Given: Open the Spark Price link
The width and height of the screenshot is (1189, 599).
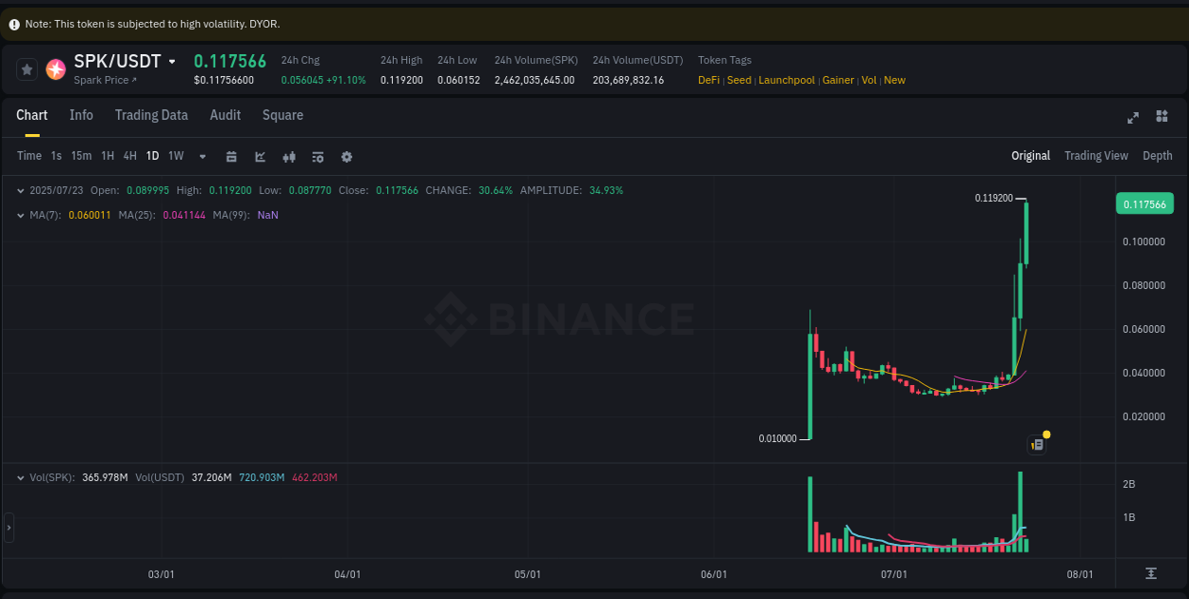Looking at the screenshot, I should pos(105,80).
